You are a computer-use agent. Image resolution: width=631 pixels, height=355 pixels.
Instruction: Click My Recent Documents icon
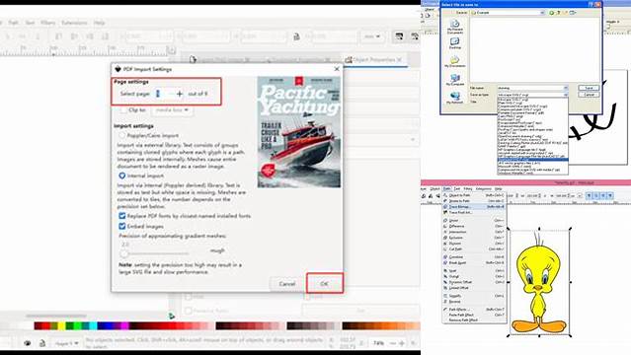[455, 27]
